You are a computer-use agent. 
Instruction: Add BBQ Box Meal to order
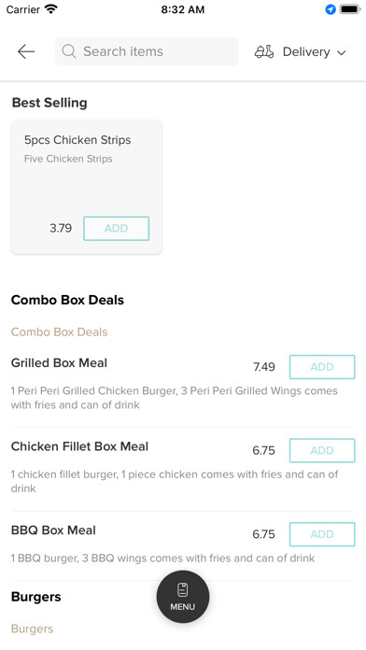click(x=322, y=534)
